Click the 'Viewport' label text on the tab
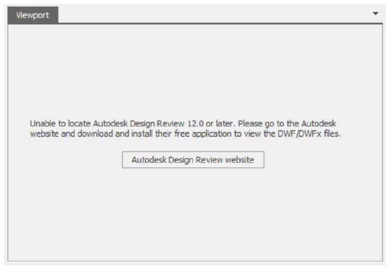This screenshot has width=391, height=267. [32, 15]
